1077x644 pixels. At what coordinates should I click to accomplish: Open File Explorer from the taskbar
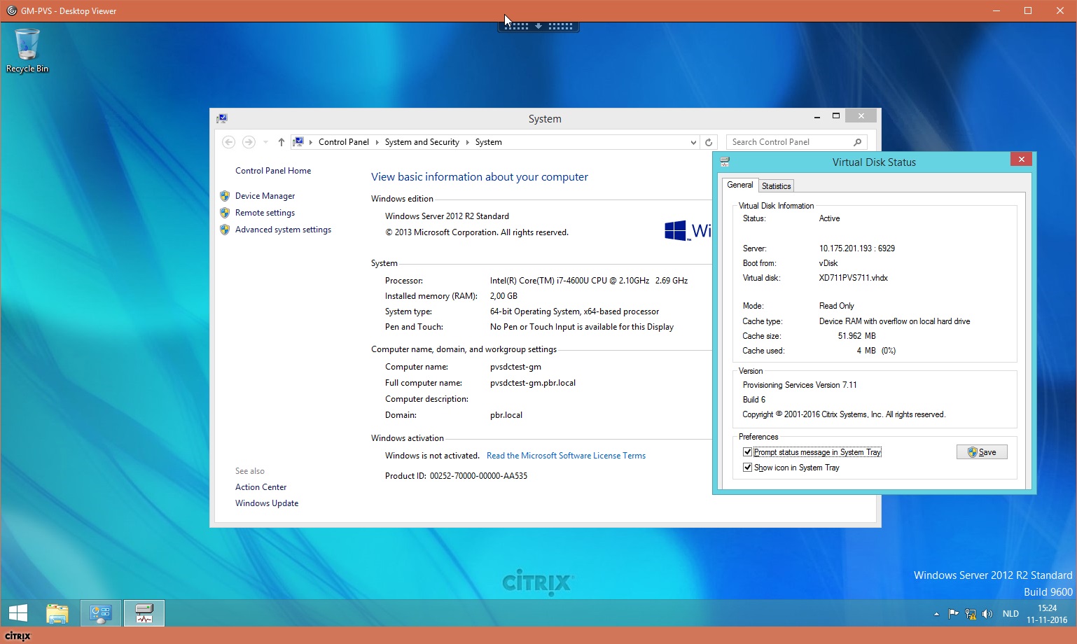point(57,614)
